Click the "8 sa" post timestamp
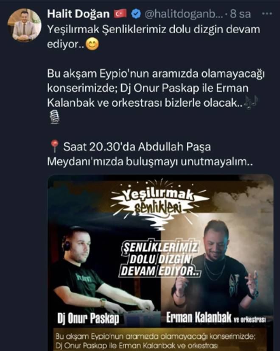Image resolution: width=280 pixels, height=351 pixels. point(241,14)
